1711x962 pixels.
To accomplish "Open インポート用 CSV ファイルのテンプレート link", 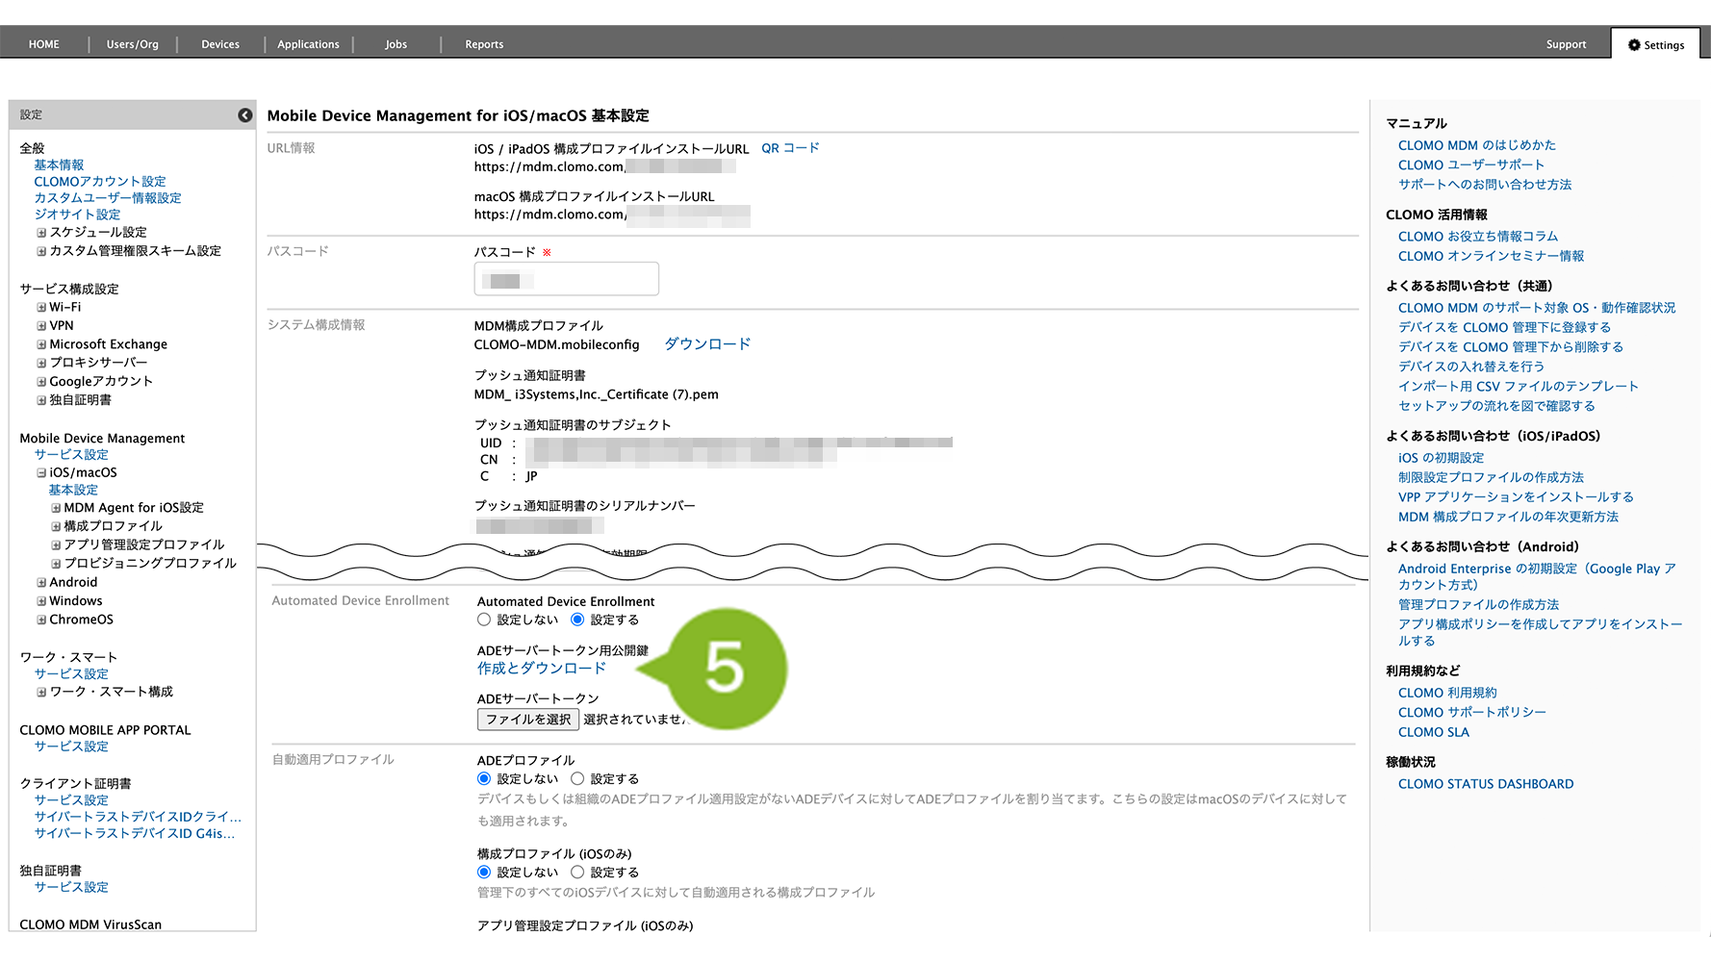I will coord(1519,387).
